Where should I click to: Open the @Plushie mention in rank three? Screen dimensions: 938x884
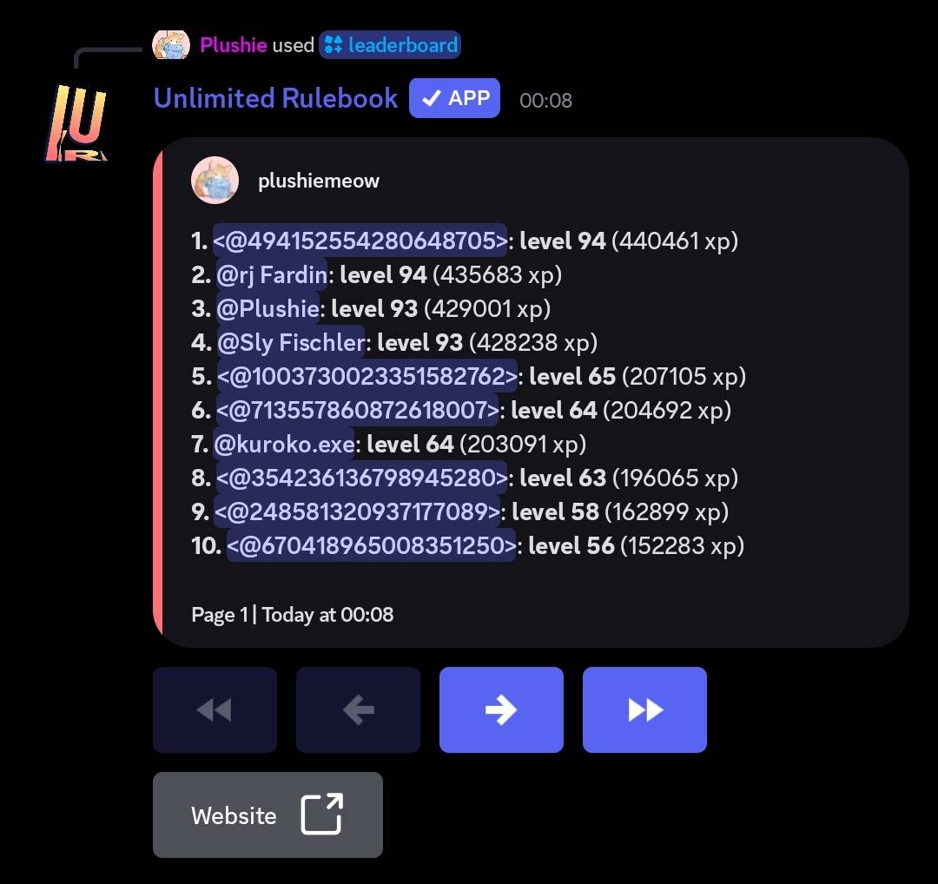pos(268,308)
